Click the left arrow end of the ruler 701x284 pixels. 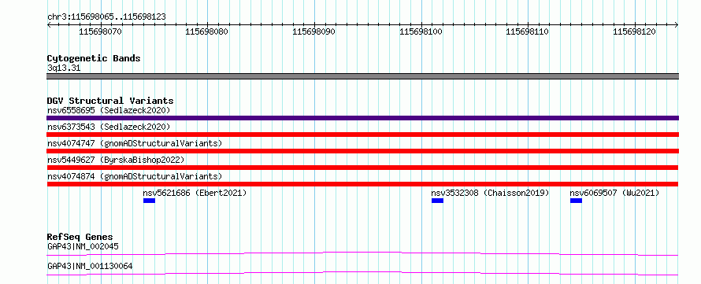[x=49, y=24]
